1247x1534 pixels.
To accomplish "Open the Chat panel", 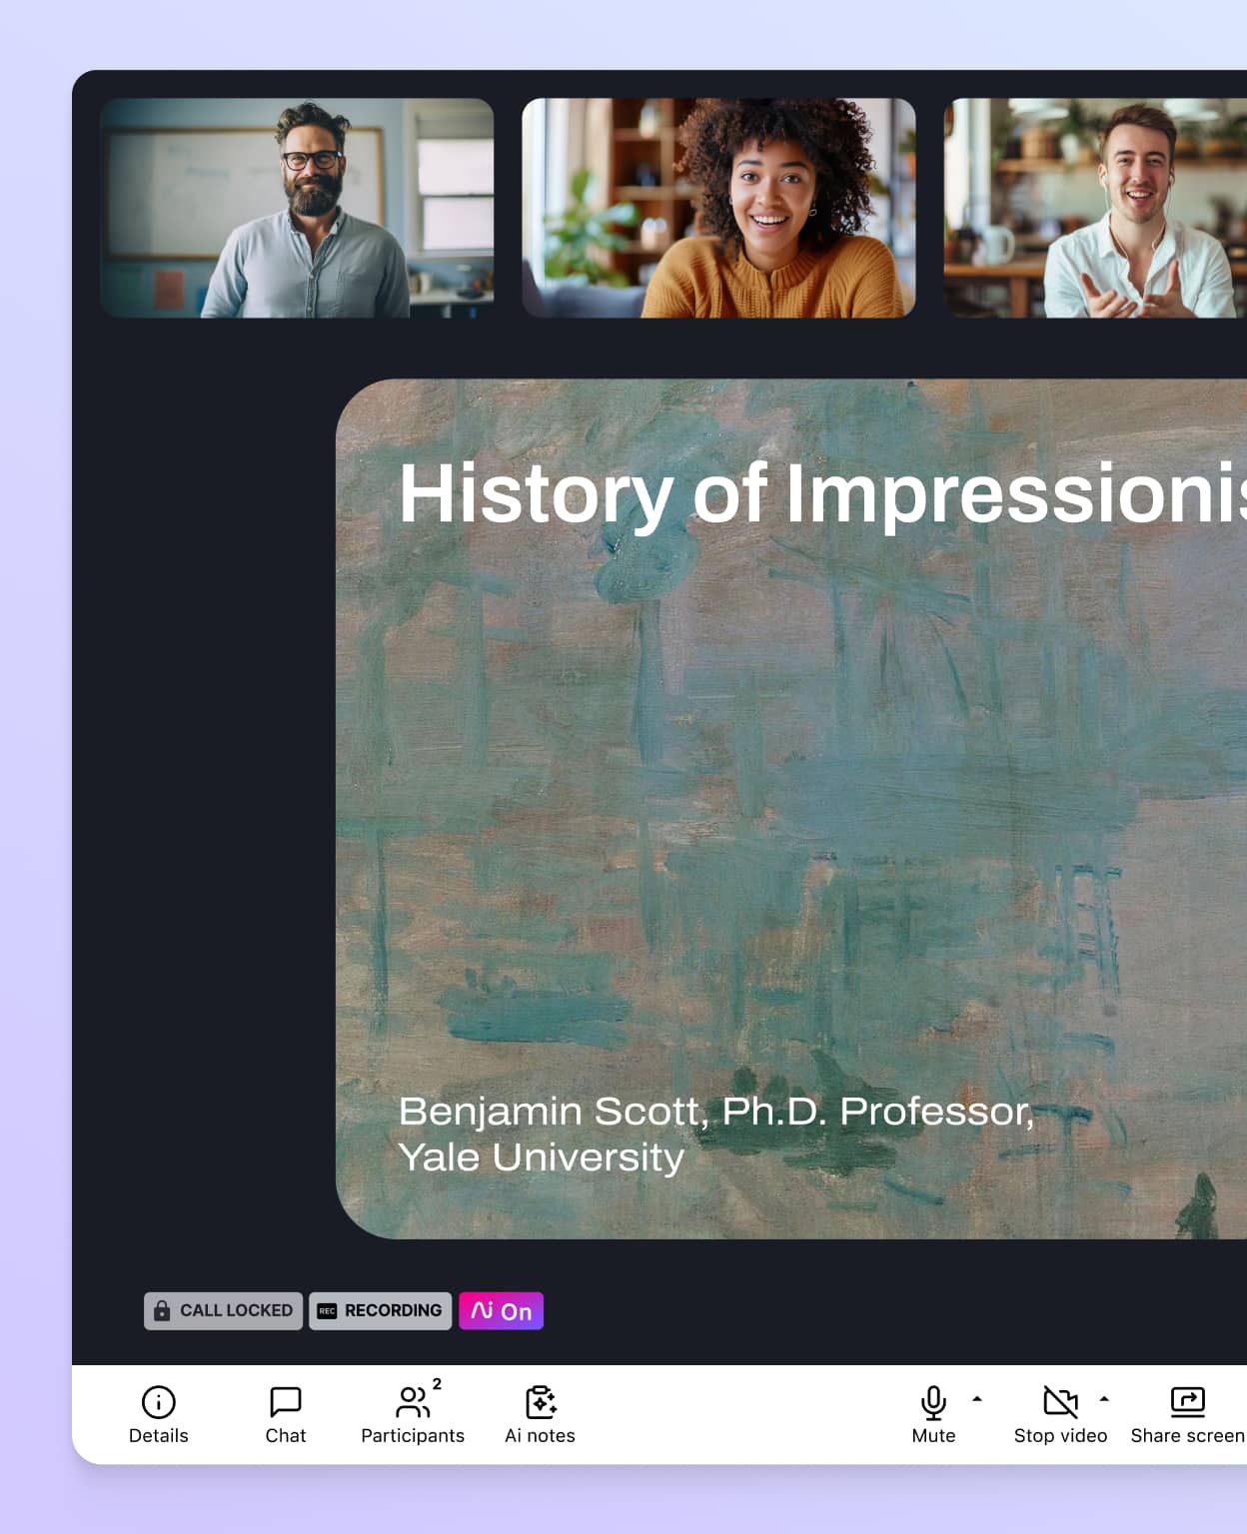I will (285, 1403).
